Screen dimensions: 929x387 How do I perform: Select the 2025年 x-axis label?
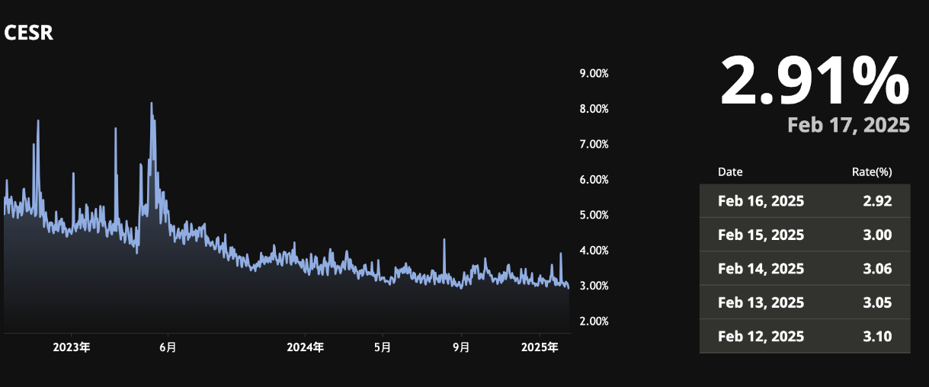point(540,347)
